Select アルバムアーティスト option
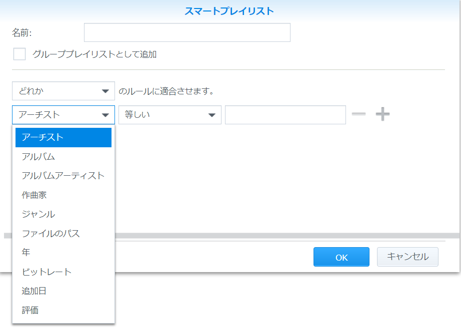 click(63, 176)
